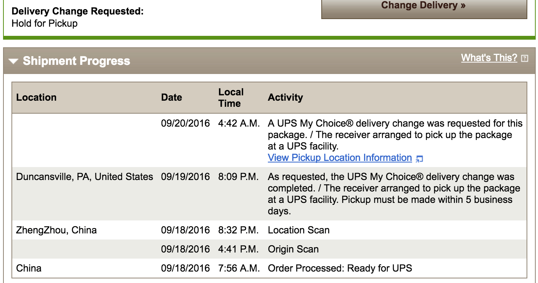
Task: Select the Activity column header
Action: click(285, 97)
